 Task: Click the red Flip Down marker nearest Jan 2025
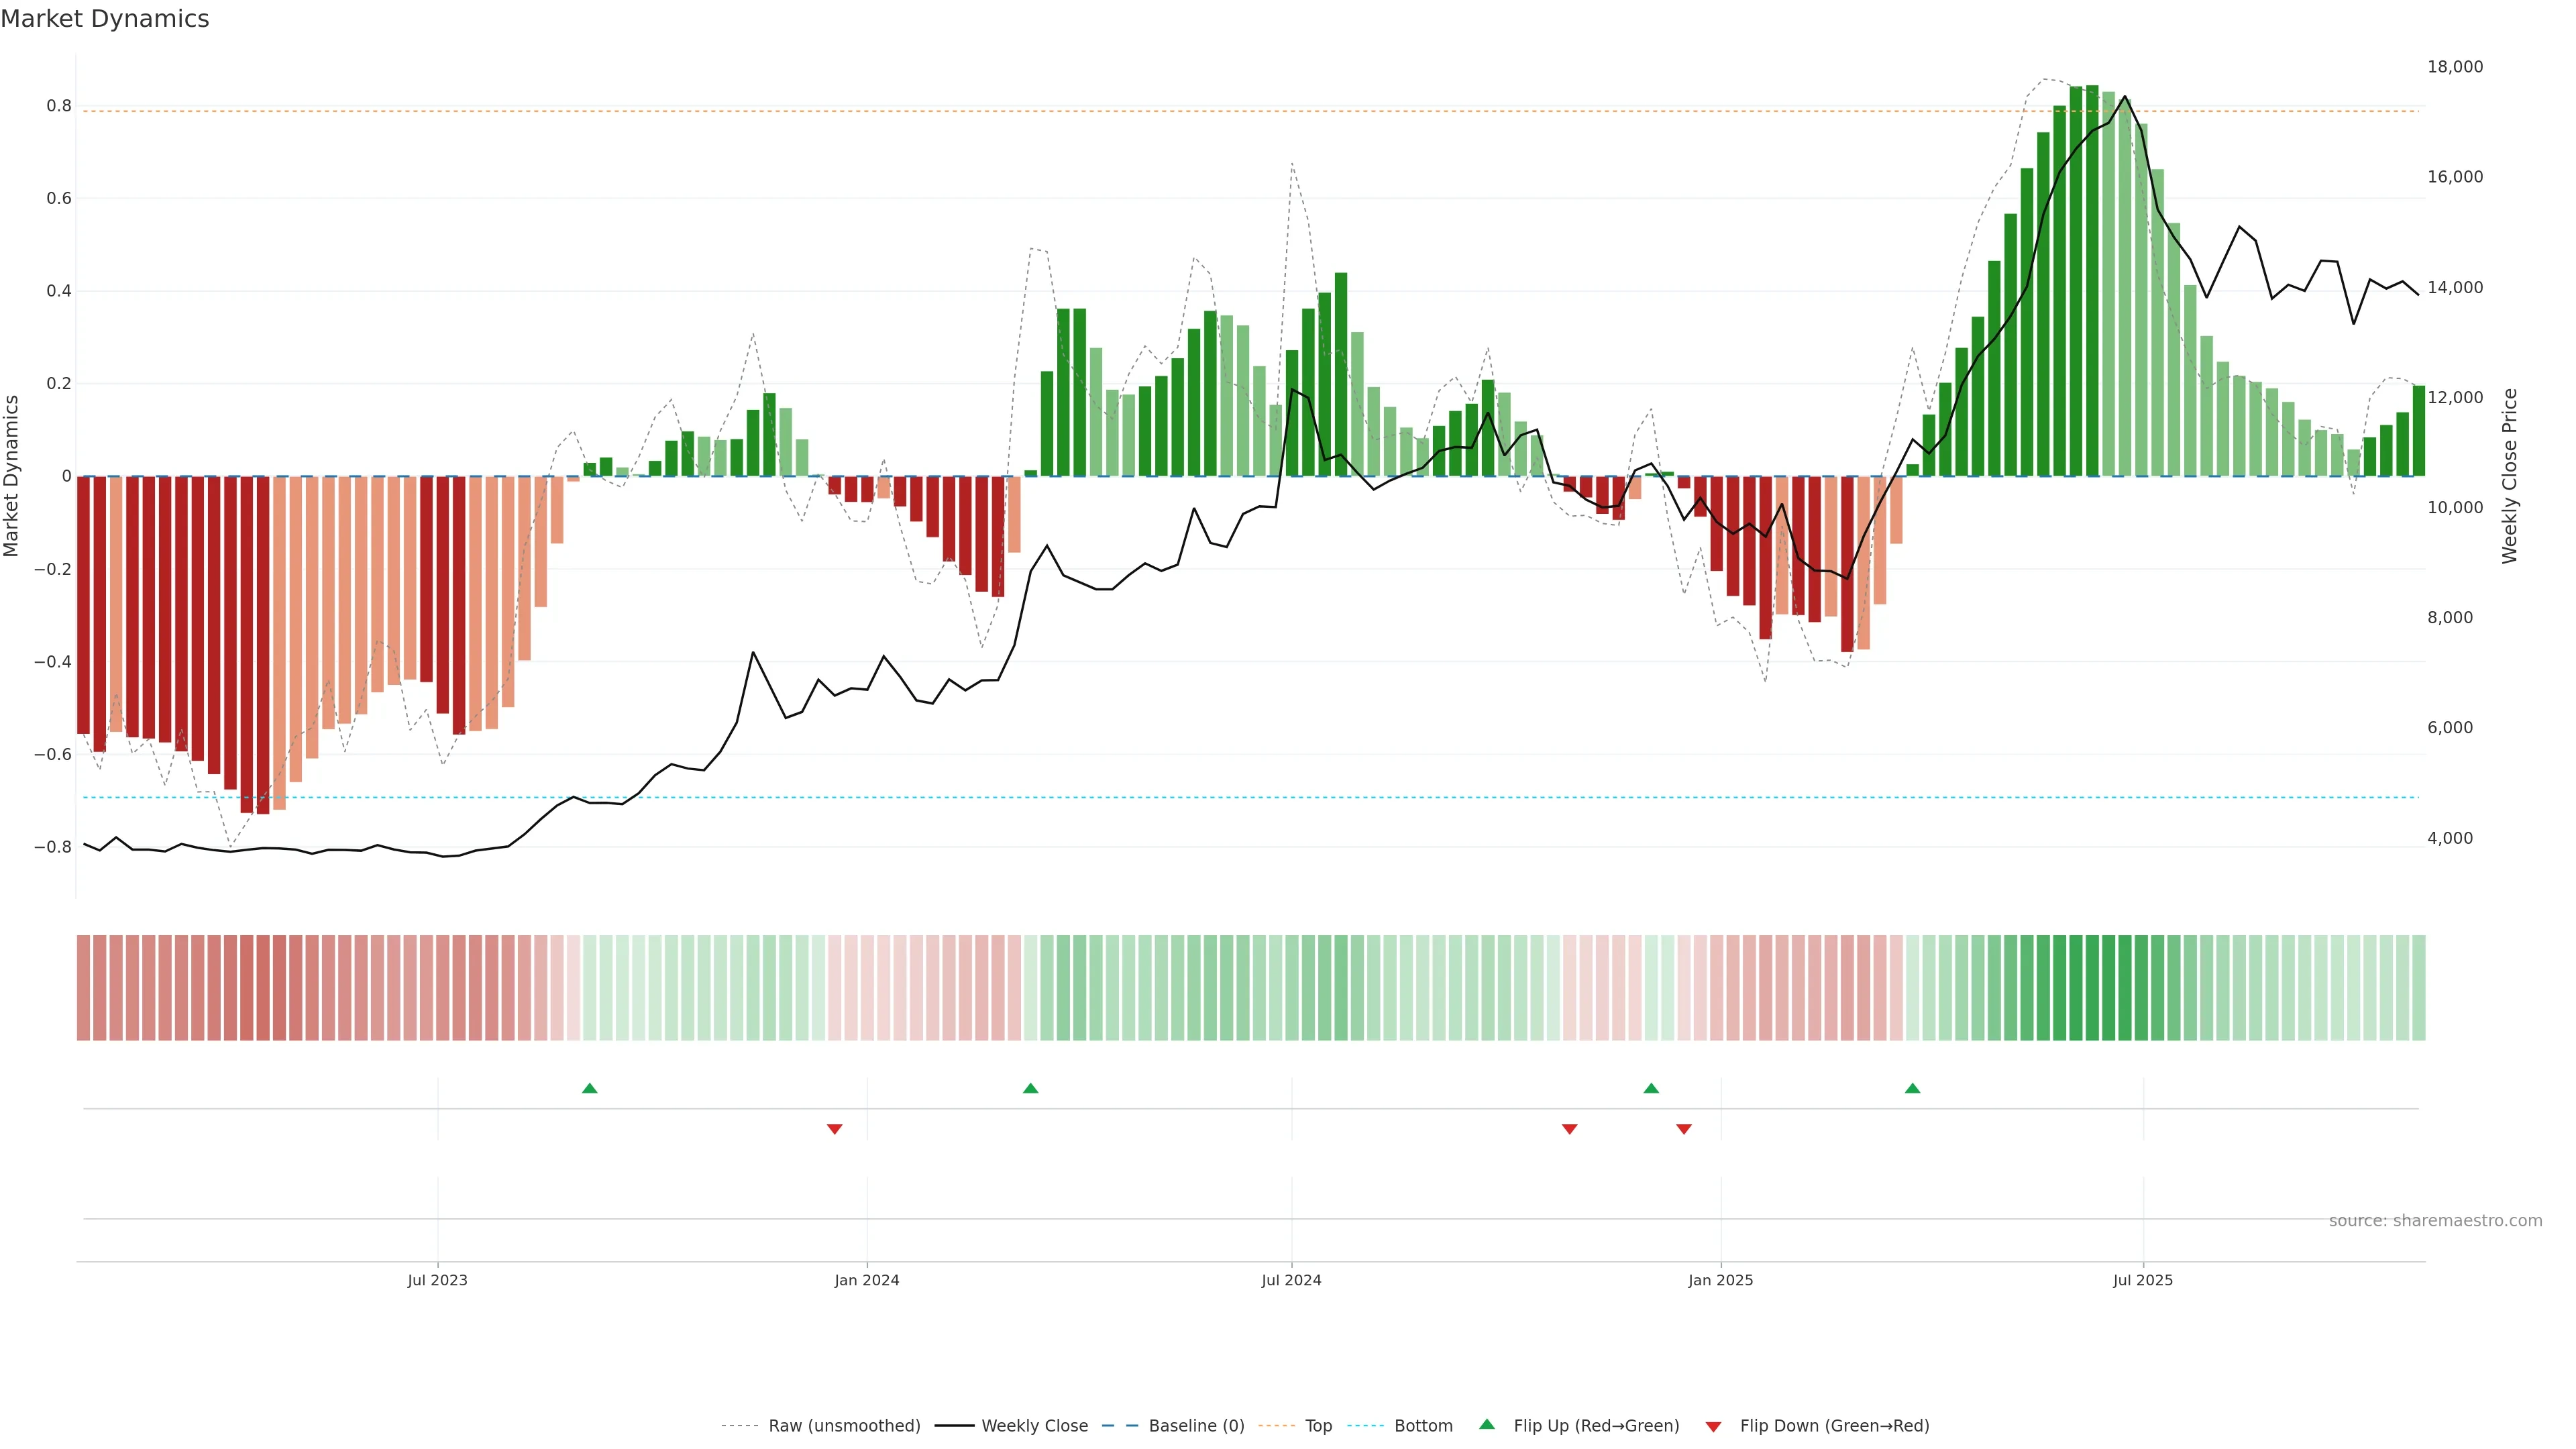1684,1129
